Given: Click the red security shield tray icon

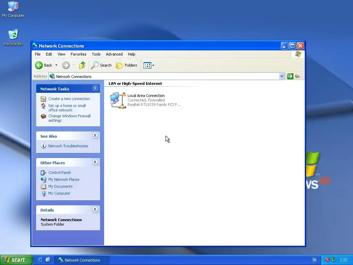Looking at the screenshot, I should pos(327,260).
